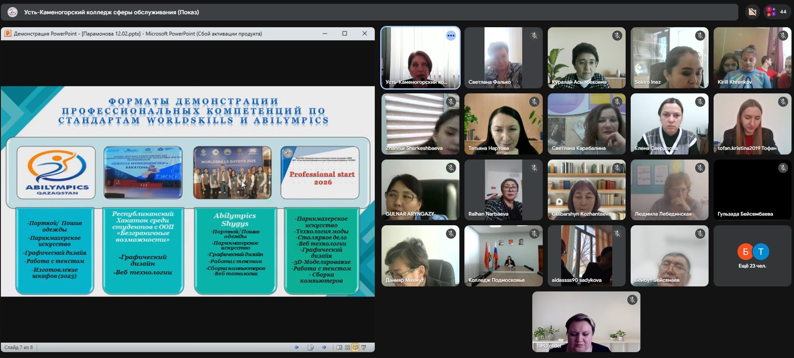Click the meeting logo icon at top left
Viewport: 794px width, 358px height.
click(13, 12)
